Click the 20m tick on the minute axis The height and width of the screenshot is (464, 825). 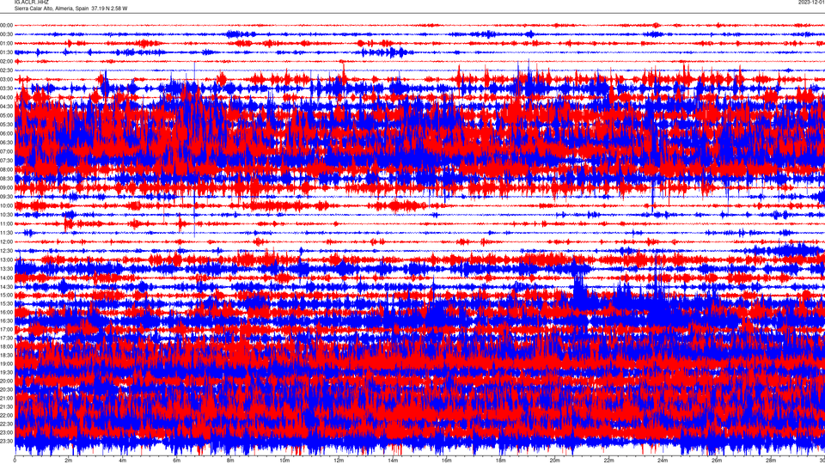click(x=554, y=461)
